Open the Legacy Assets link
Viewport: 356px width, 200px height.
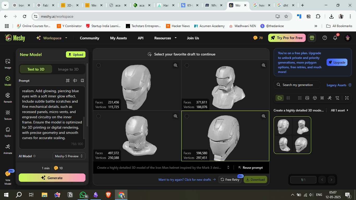[339, 85]
